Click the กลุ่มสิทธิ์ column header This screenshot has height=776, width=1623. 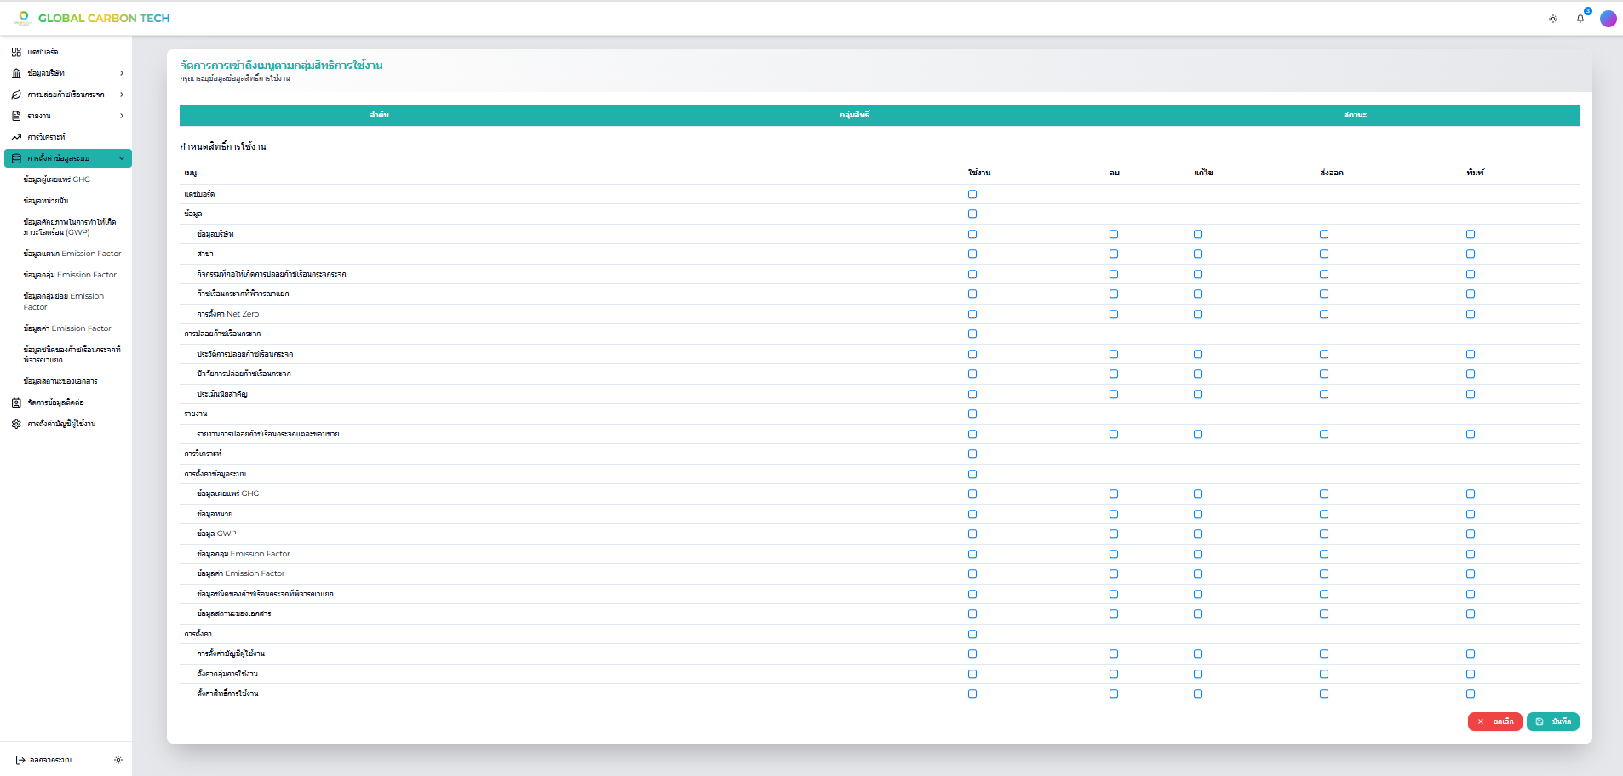click(x=854, y=115)
